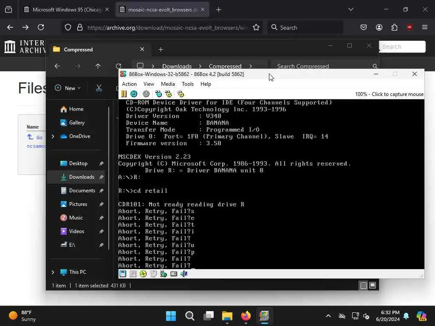Send Ctrl+Alt+Esc via yellow keyboard icon

coord(168,94)
